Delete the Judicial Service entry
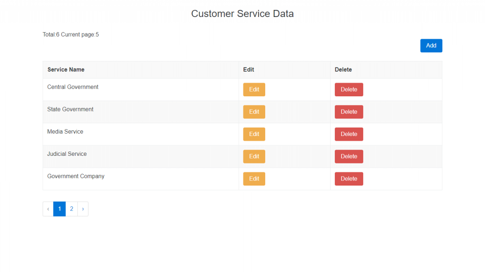The width and height of the screenshot is (485, 272). point(349,156)
